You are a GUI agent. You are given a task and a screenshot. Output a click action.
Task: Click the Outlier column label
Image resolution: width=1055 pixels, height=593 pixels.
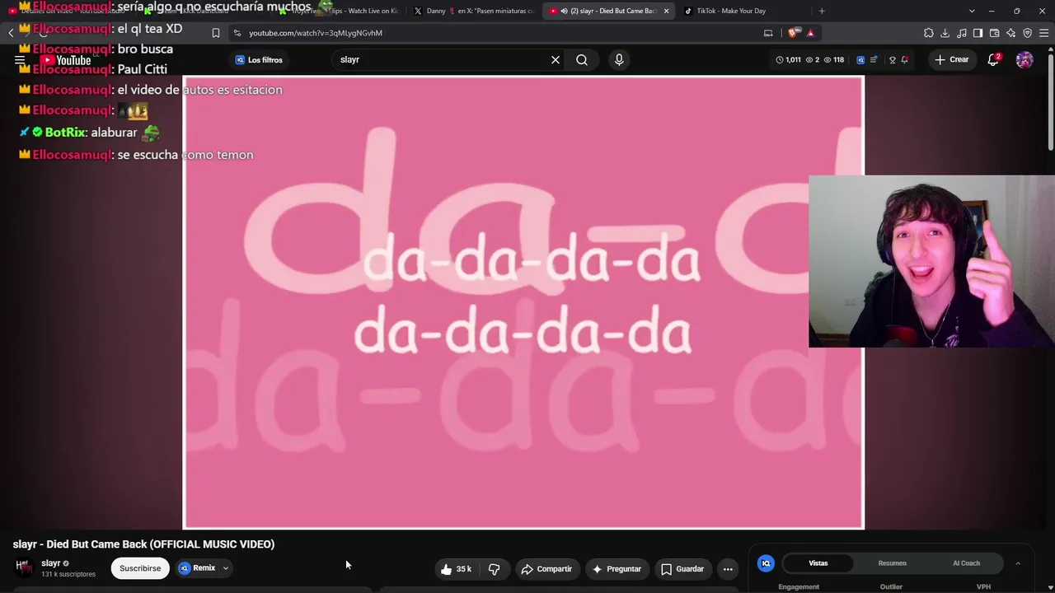[x=891, y=586]
